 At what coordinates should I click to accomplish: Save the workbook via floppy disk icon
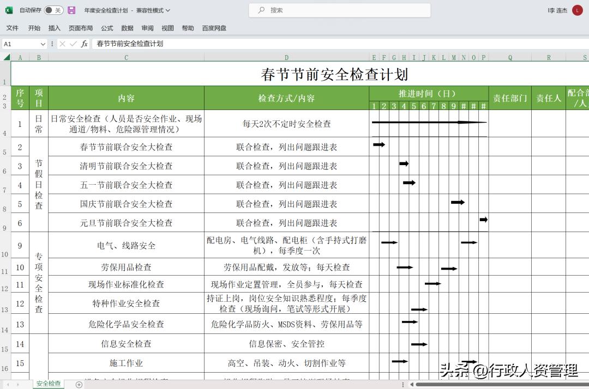(71, 10)
